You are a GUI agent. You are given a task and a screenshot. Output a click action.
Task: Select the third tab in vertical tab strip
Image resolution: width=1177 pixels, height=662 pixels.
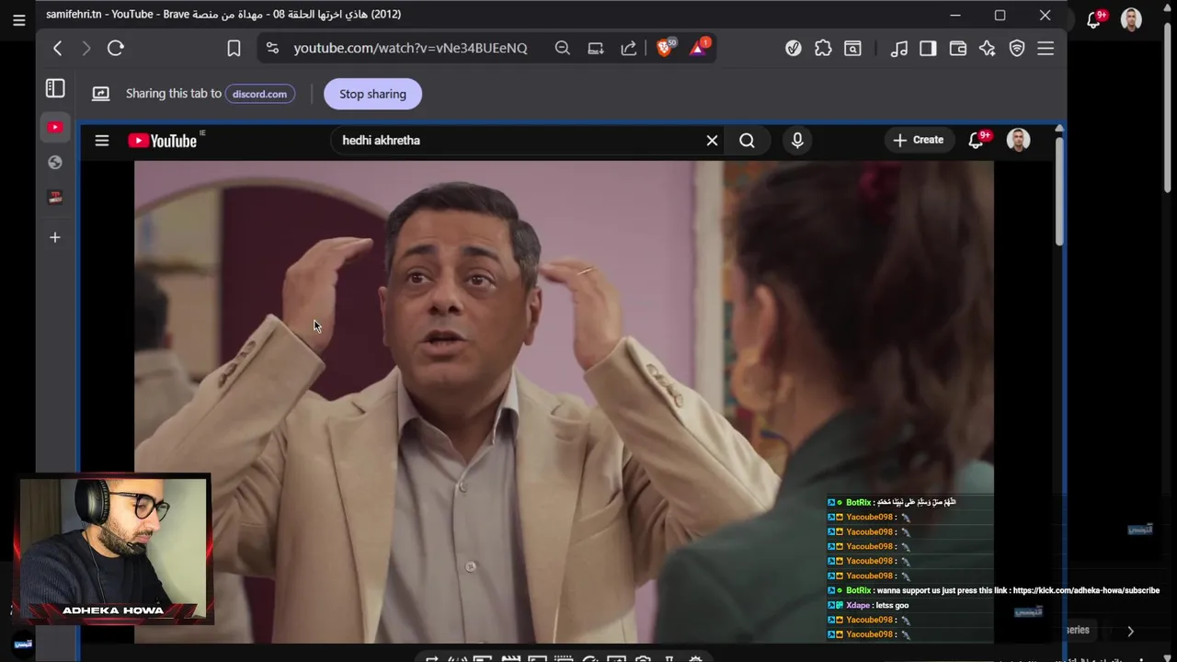[x=55, y=198]
